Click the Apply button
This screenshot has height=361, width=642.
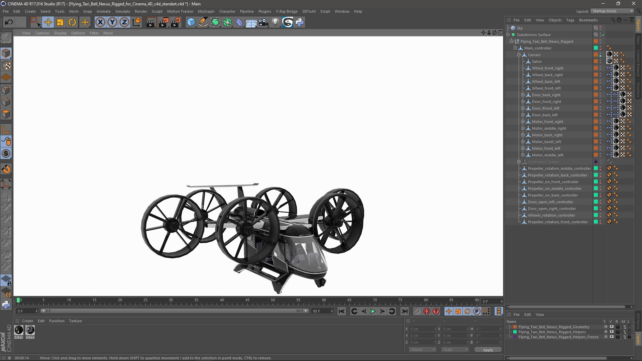pyautogui.click(x=488, y=350)
